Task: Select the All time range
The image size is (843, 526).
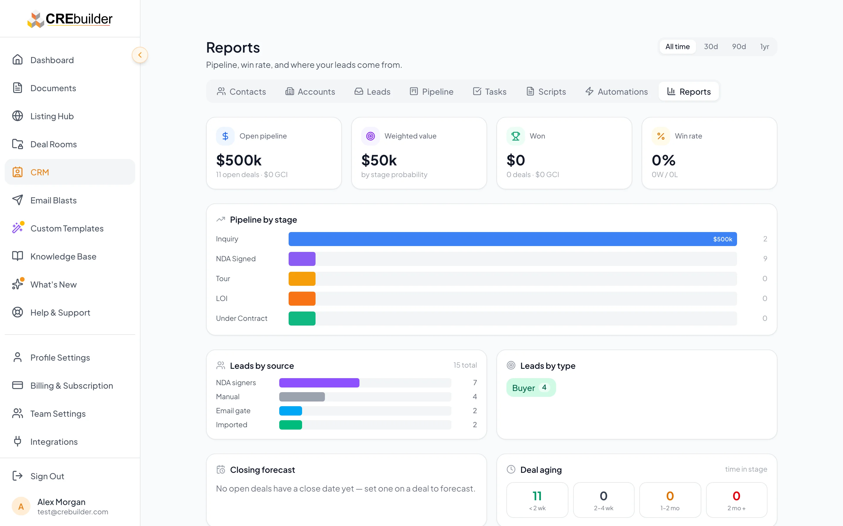Action: tap(677, 47)
